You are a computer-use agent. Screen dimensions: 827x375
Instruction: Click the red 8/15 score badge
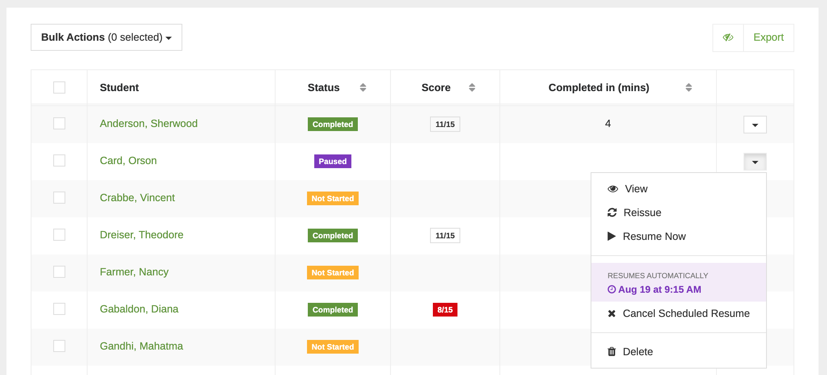tap(445, 310)
